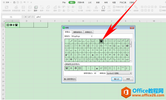Image resolution: width=166 pixels, height=100 pixels.
Task: Click the character code input field
Action: click(x=96, y=73)
